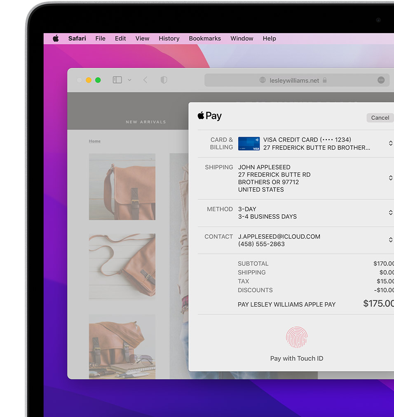Click the Touch ID fingerprint icon
This screenshot has width=394, height=417.
point(297,337)
